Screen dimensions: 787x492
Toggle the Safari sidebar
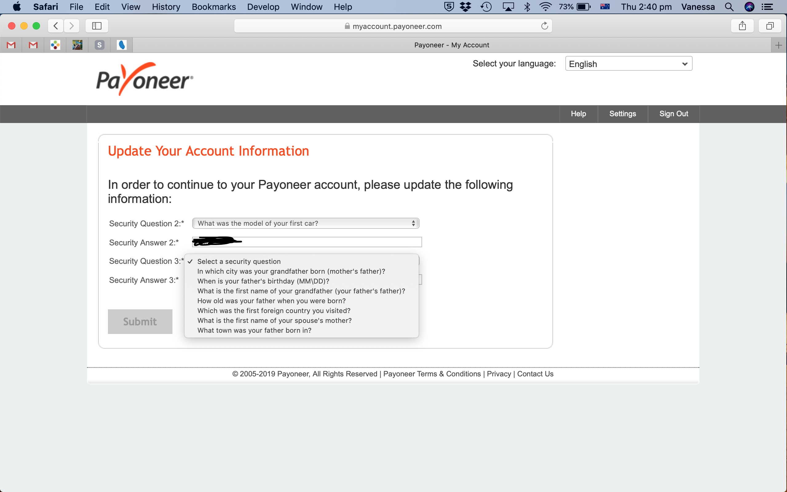[96, 26]
